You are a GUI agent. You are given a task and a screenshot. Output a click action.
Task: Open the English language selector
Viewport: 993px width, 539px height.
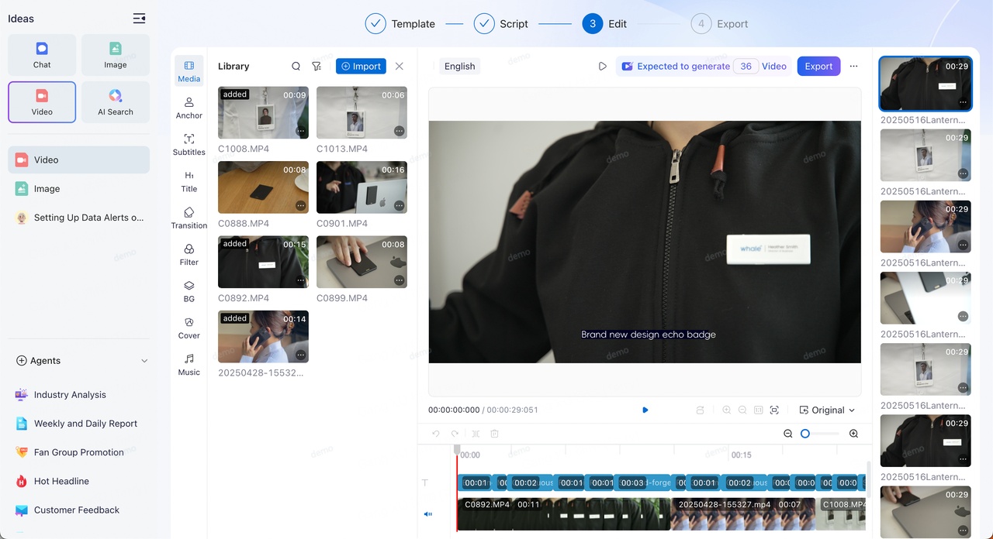click(x=459, y=67)
